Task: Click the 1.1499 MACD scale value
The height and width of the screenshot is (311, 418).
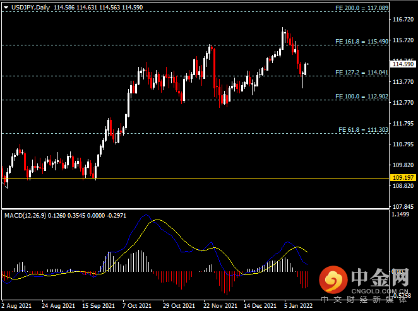Action: click(400, 214)
